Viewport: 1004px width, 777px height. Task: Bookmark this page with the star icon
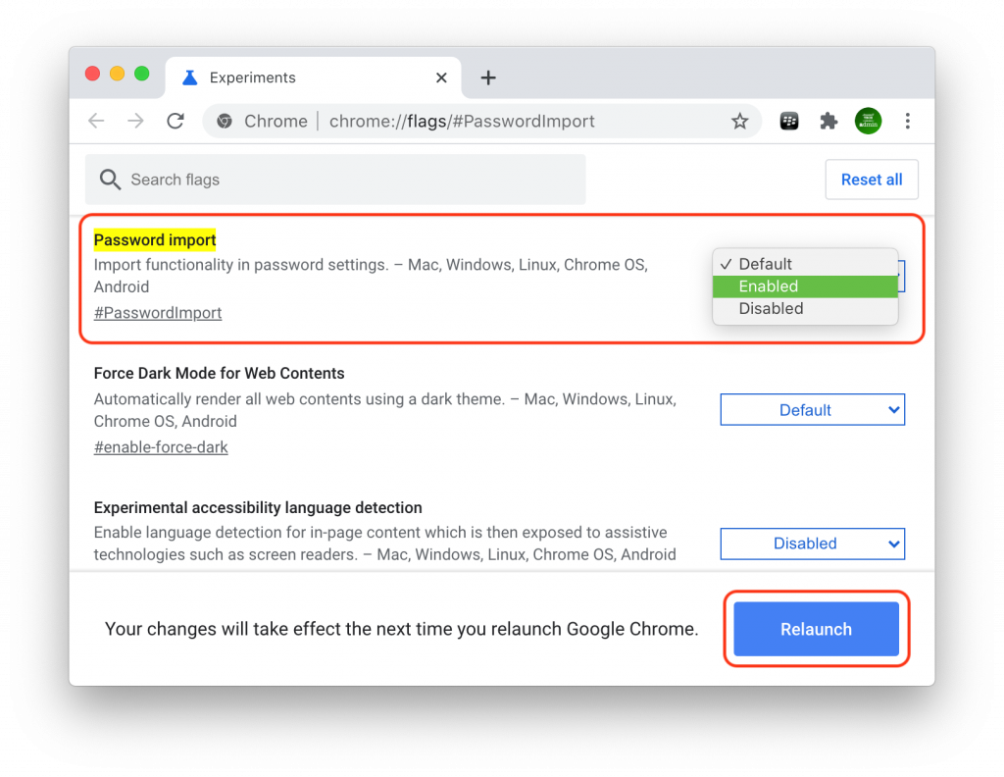point(739,121)
